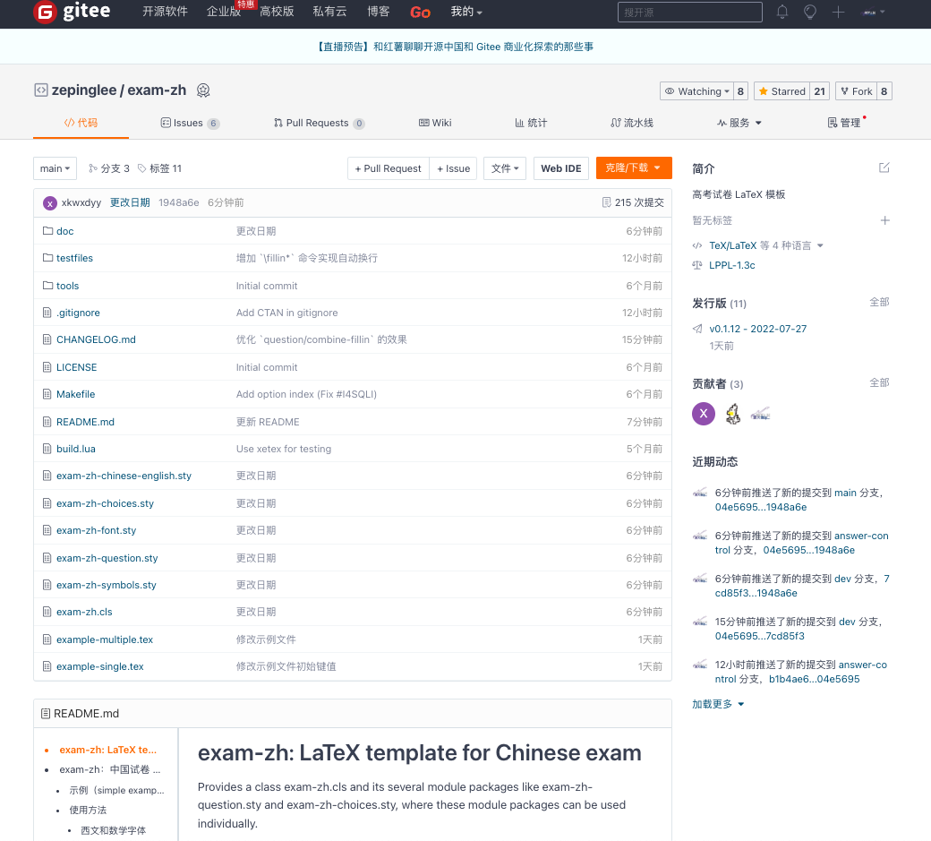Open the Watching dropdown

[x=696, y=91]
